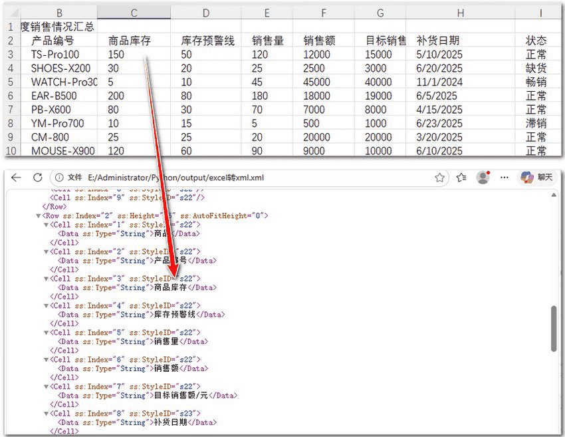
Task: Click the browser back arrow
Action: 16,178
